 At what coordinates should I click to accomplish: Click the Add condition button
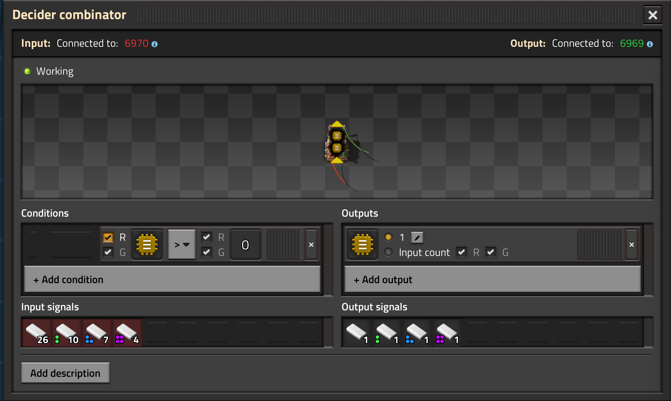coord(172,279)
